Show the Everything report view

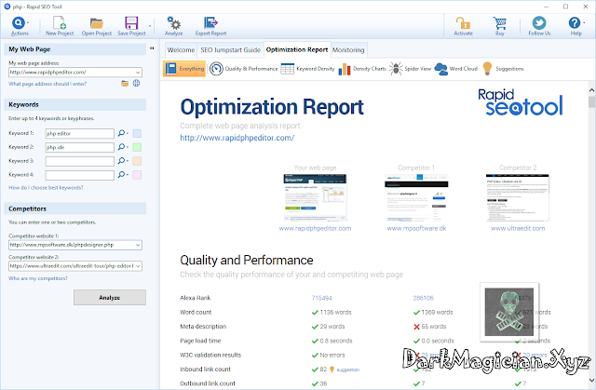coord(184,69)
